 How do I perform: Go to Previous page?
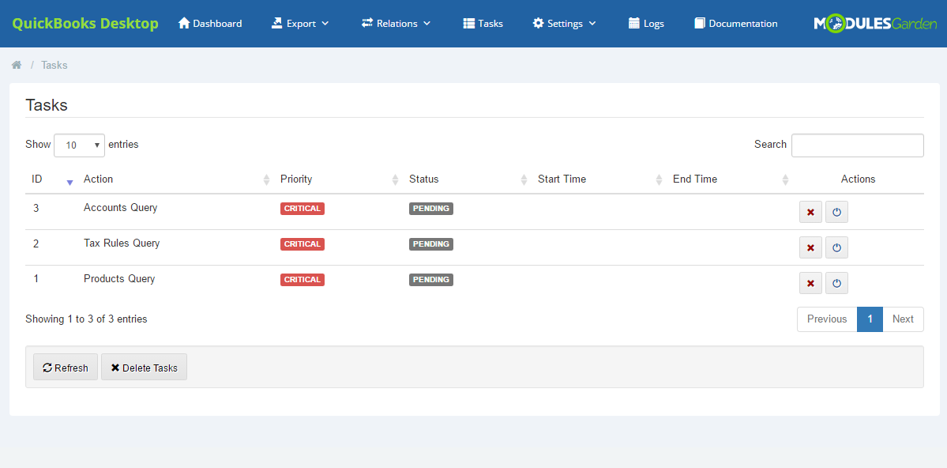(827, 319)
